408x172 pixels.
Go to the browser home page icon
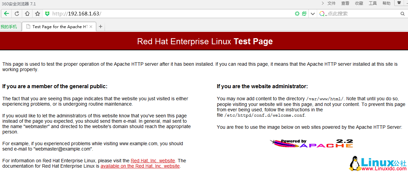[27, 14]
